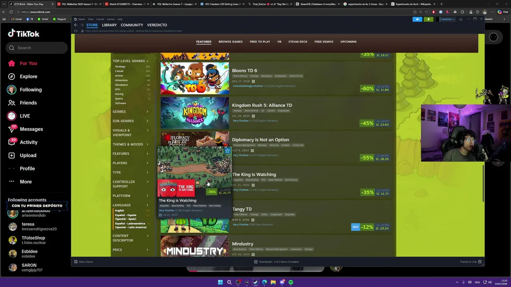Open Browse Games store menu
This screenshot has width=511, height=287.
[230, 42]
